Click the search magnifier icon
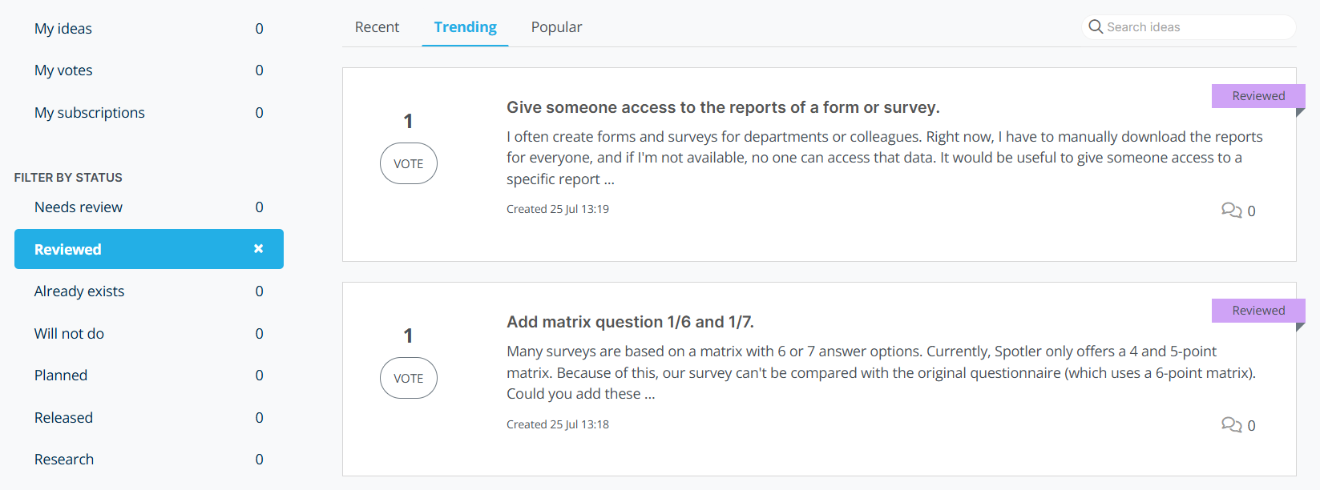 click(x=1095, y=26)
